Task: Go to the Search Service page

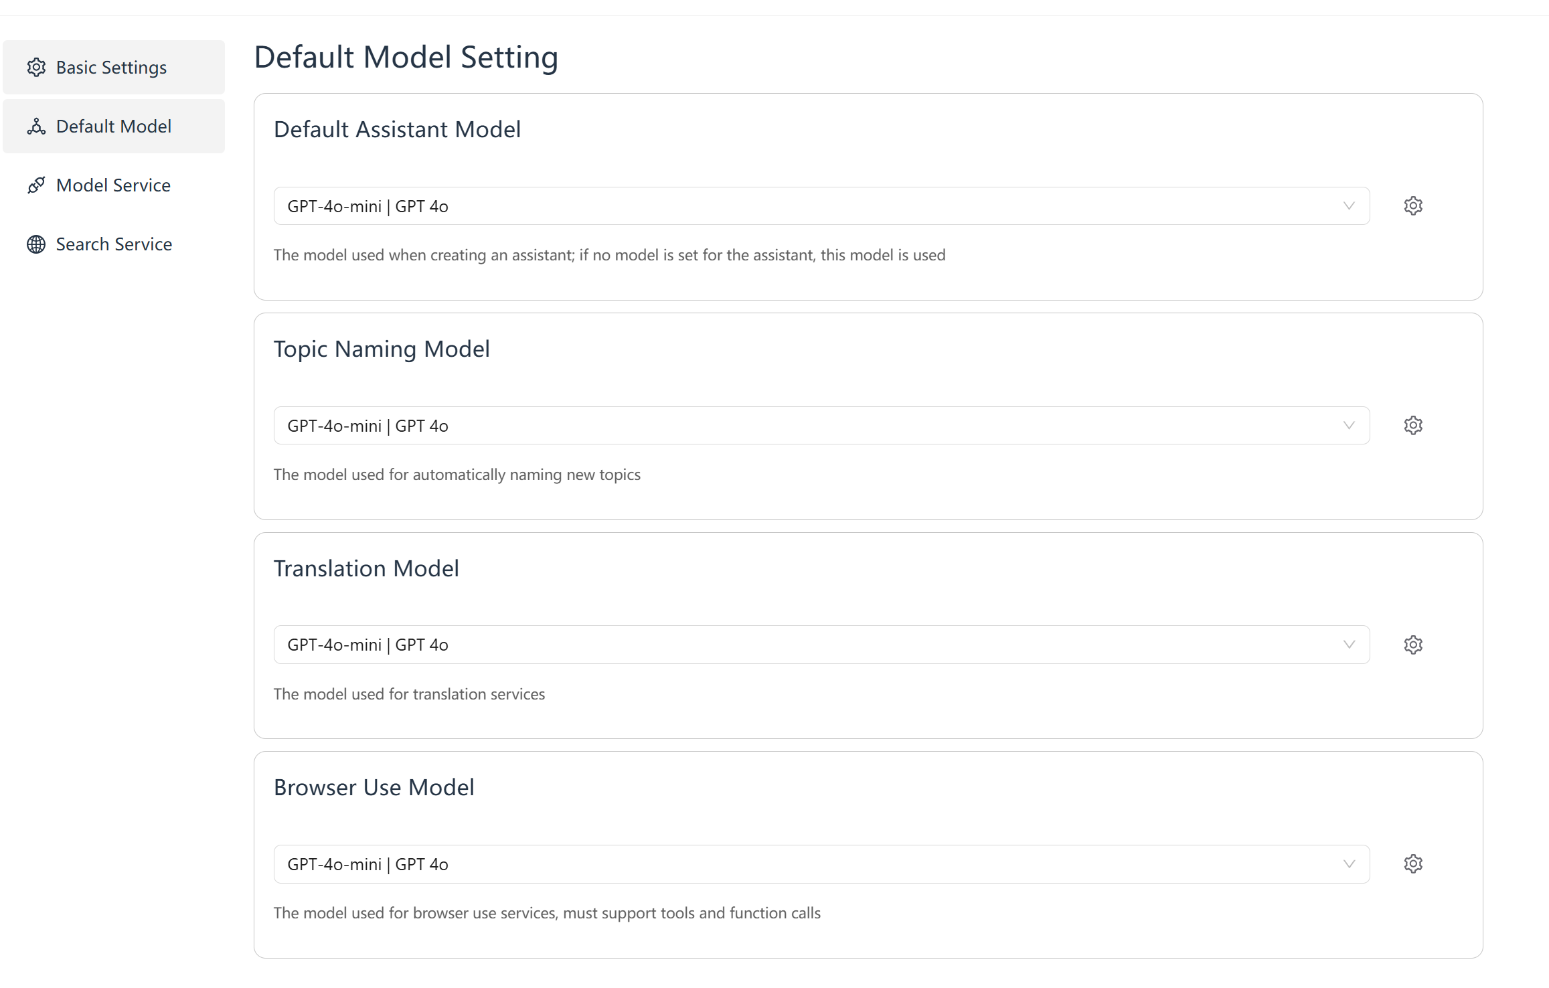Action: [x=114, y=244]
